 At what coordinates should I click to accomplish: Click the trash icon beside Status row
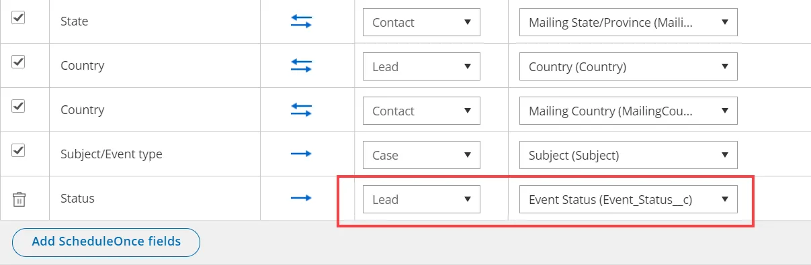19,199
